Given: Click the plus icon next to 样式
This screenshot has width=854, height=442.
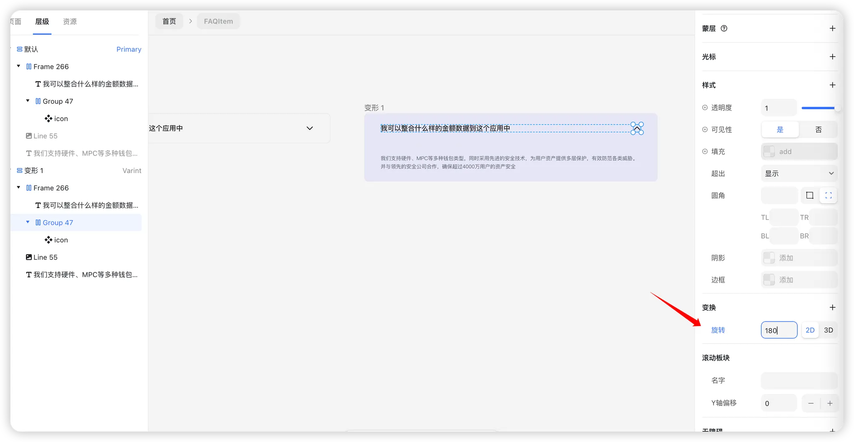Looking at the screenshot, I should click(832, 85).
